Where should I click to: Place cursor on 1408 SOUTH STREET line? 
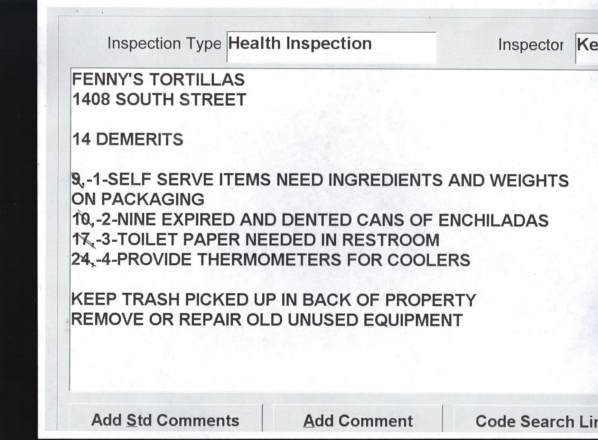(159, 100)
